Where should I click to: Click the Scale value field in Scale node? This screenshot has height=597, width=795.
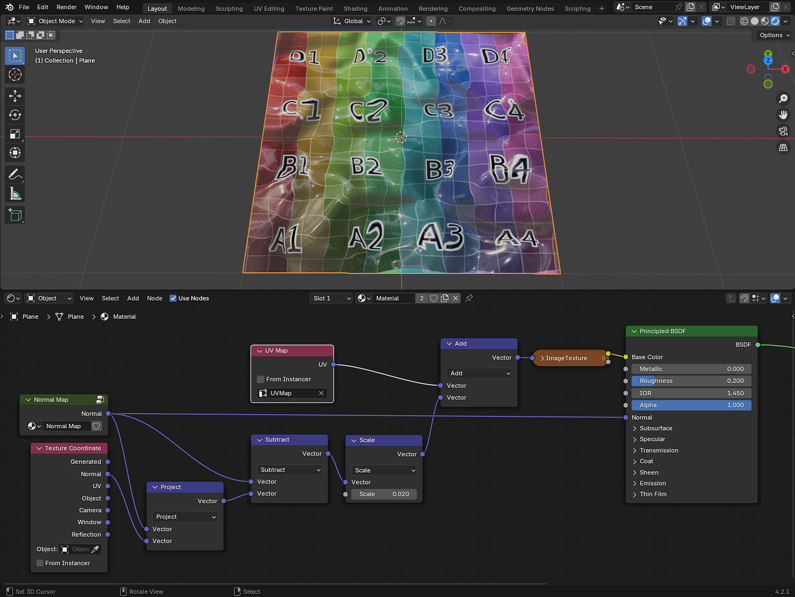[x=384, y=494]
